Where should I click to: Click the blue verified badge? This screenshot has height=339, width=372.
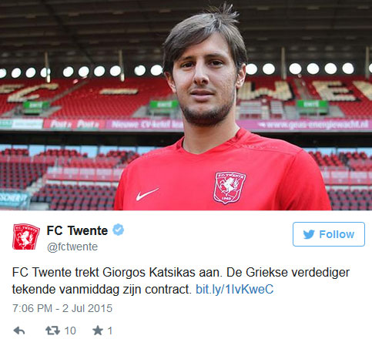coord(119,230)
